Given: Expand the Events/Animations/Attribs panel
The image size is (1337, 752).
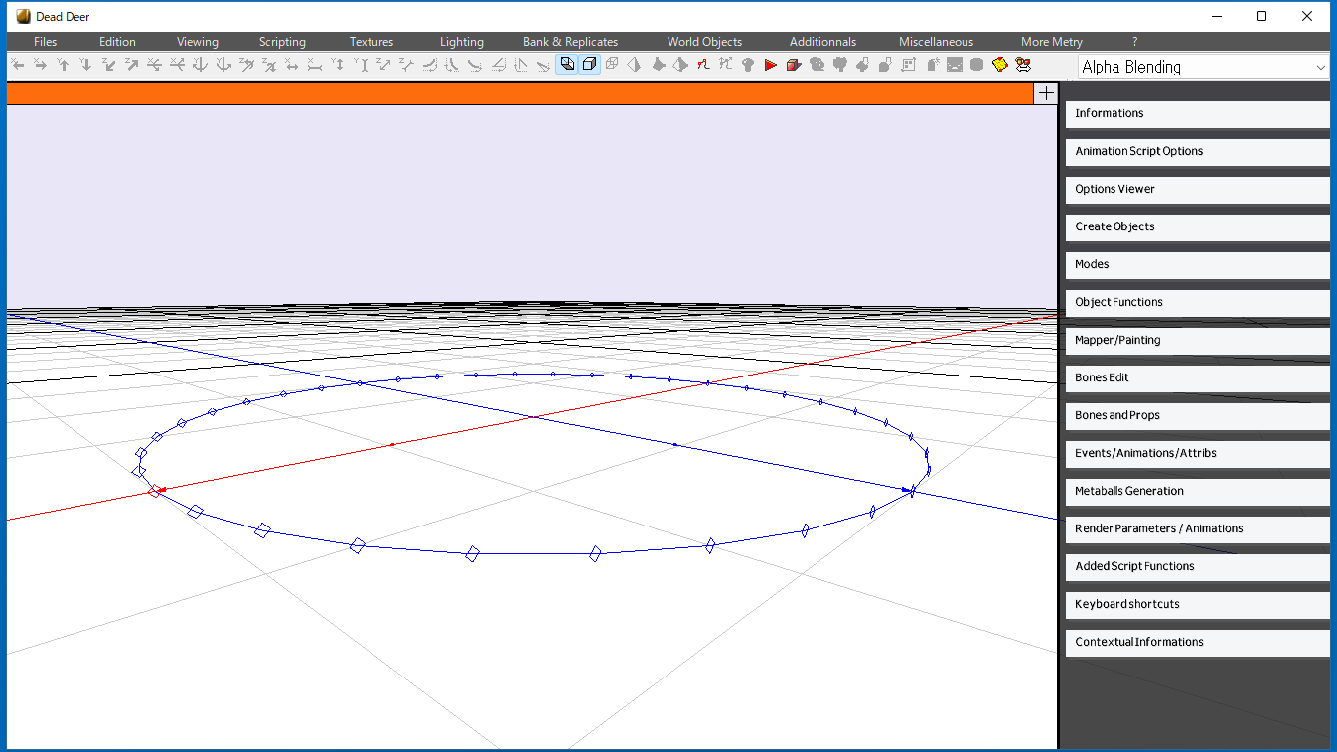Looking at the screenshot, I should [x=1197, y=453].
